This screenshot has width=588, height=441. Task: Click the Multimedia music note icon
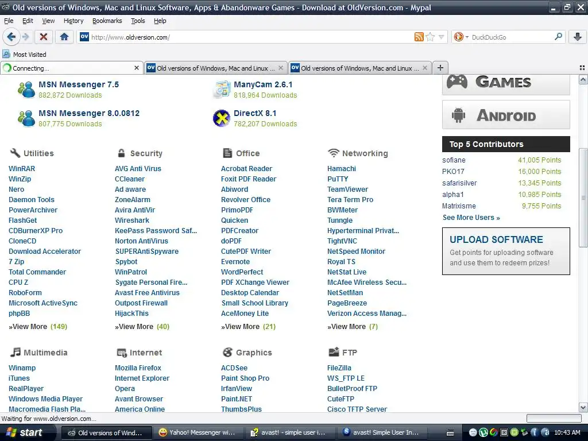click(x=16, y=352)
